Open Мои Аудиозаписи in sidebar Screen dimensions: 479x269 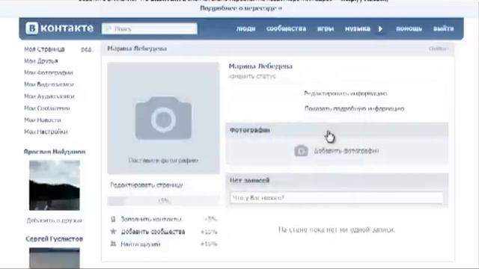pyautogui.click(x=49, y=96)
